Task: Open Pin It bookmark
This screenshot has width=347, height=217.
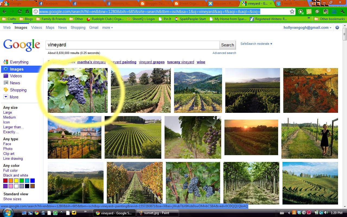Action: click(165, 19)
